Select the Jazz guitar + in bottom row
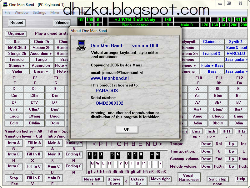Viewport: 250px width, 188px height. click(x=236, y=71)
